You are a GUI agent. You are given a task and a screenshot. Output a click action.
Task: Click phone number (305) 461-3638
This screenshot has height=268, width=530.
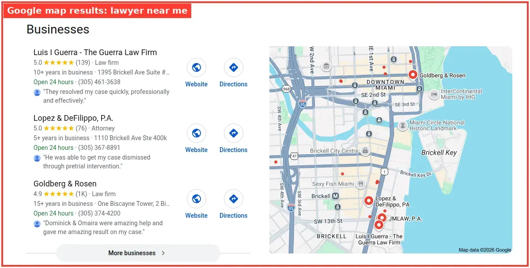click(x=99, y=82)
